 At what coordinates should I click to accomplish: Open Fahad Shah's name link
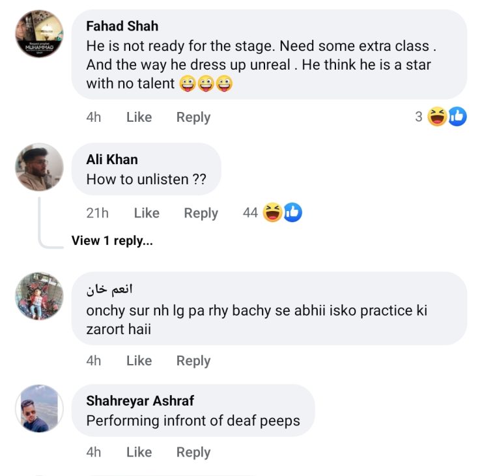coord(122,27)
